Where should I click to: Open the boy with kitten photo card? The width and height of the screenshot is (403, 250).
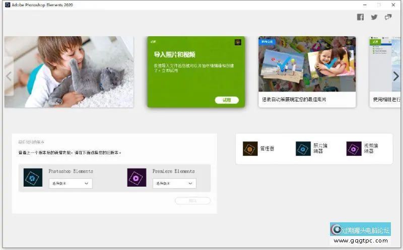(x=69, y=72)
